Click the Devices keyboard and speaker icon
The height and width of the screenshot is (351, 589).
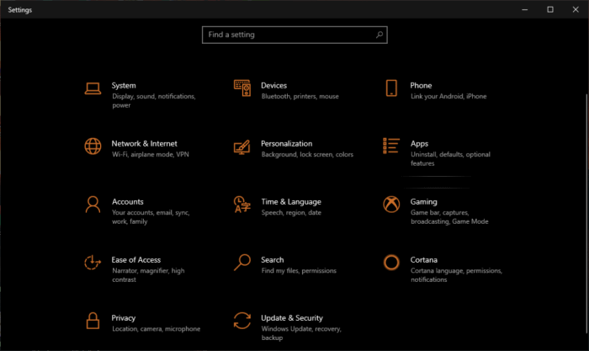click(242, 88)
